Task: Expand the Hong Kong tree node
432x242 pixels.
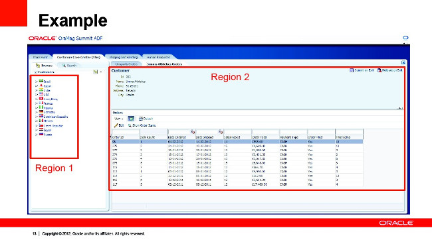Action: [x=37, y=99]
